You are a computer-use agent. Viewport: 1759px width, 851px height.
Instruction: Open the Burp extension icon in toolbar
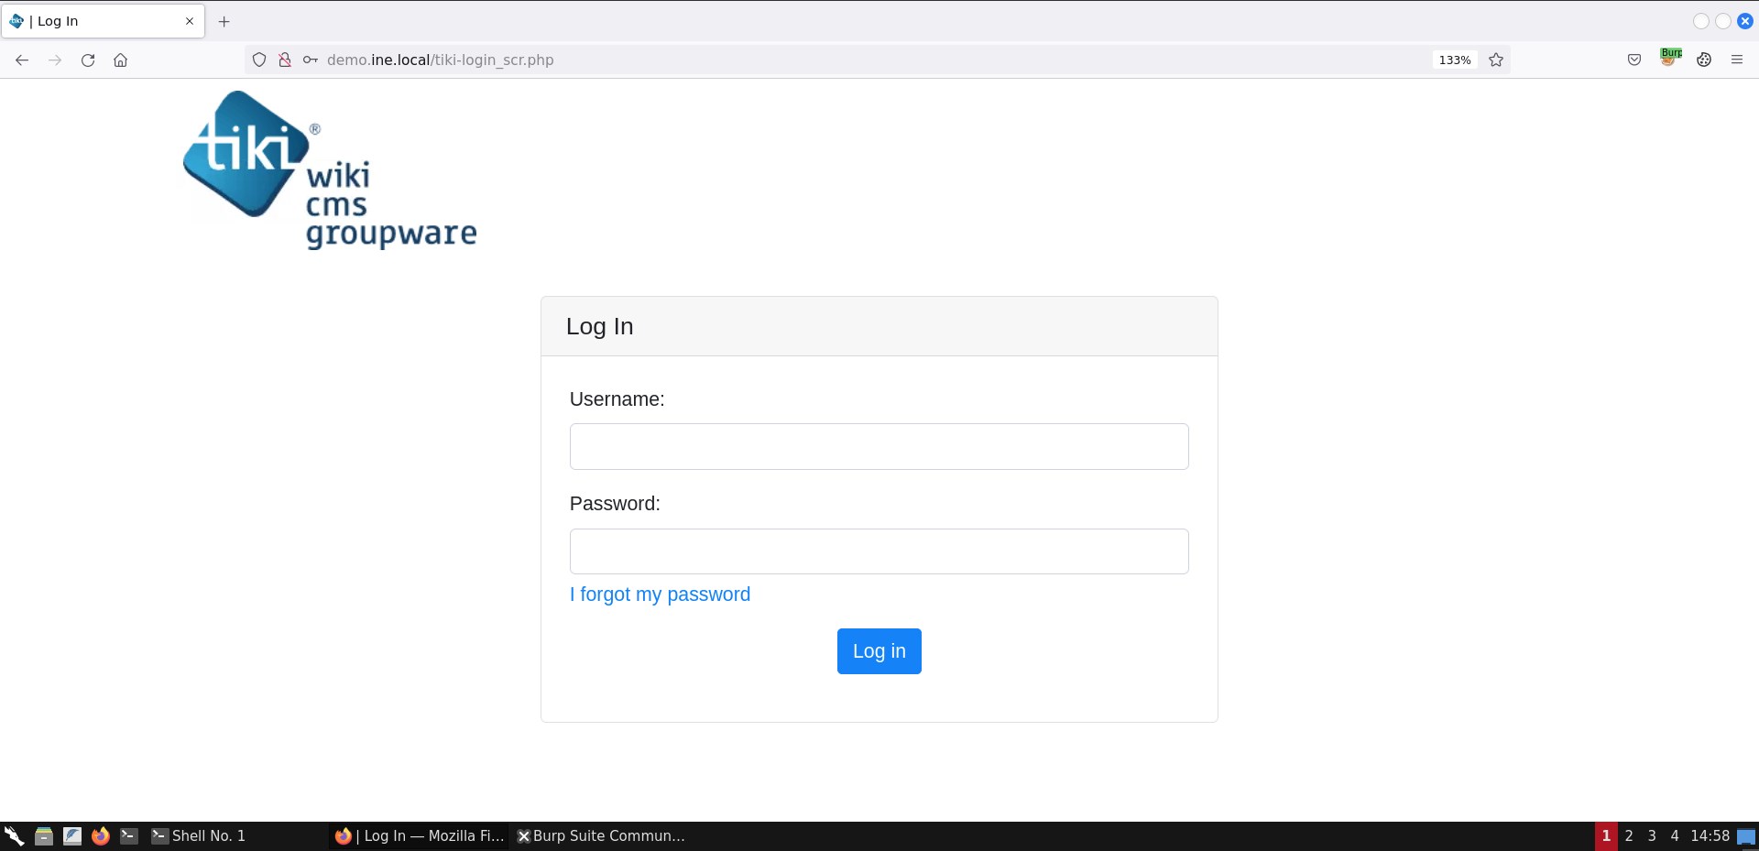tap(1670, 59)
